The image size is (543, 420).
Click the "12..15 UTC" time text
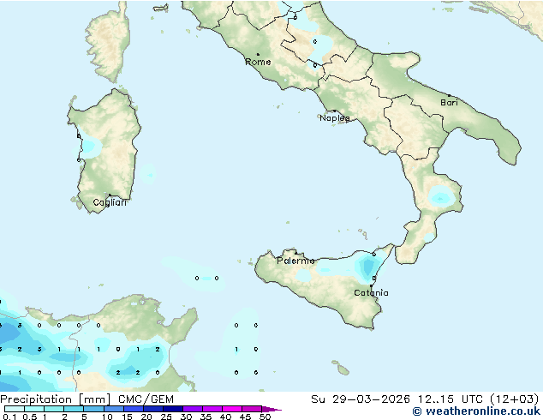click(x=451, y=399)
